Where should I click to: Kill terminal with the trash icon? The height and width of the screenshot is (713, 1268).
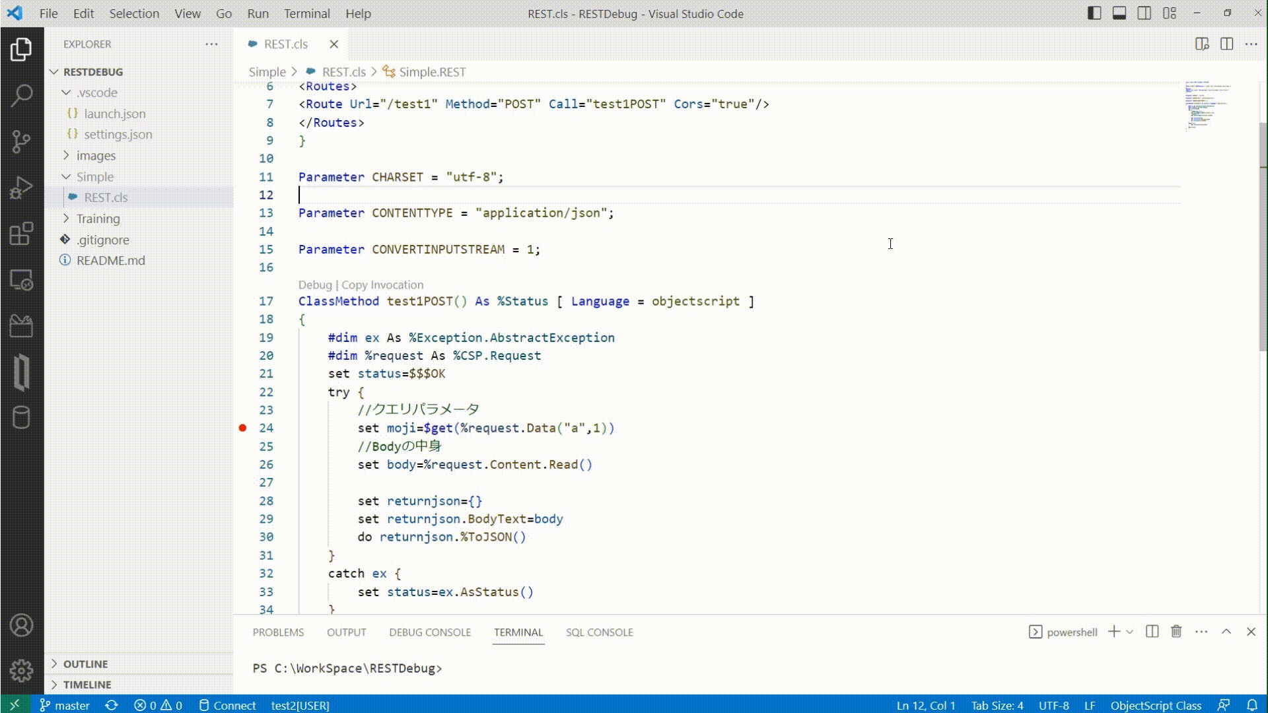coord(1176,632)
